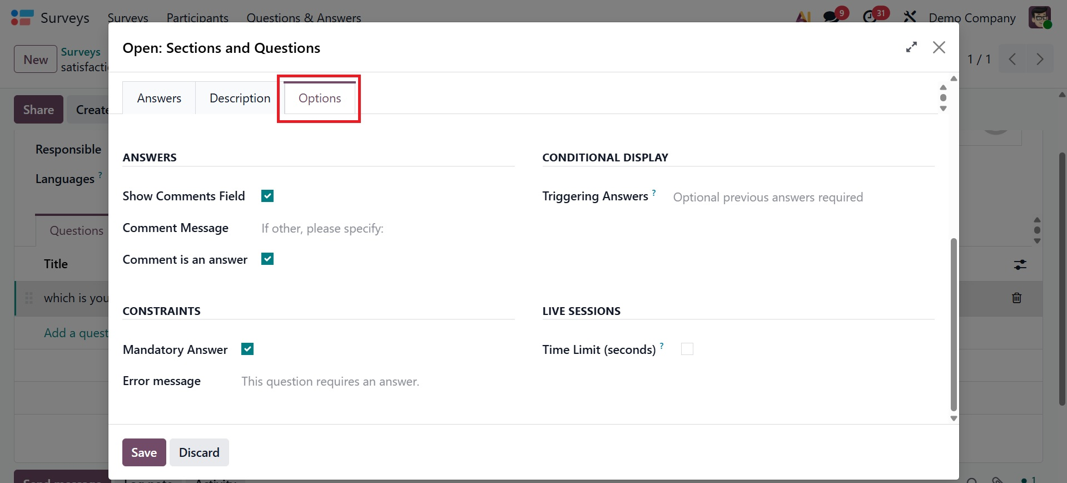Click the Save button

(144, 452)
